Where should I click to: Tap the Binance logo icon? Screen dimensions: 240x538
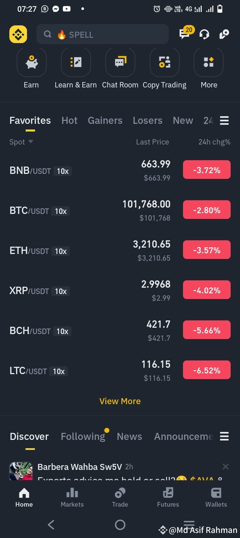[18, 34]
